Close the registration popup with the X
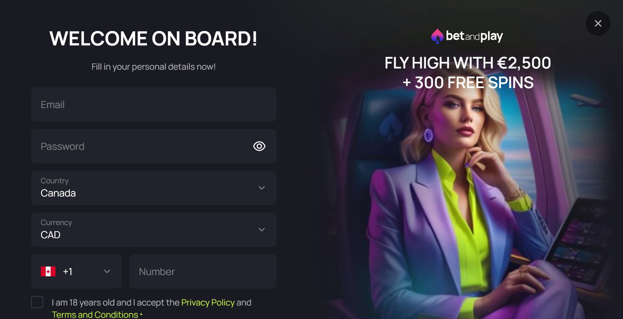This screenshot has height=319, width=623. click(598, 23)
